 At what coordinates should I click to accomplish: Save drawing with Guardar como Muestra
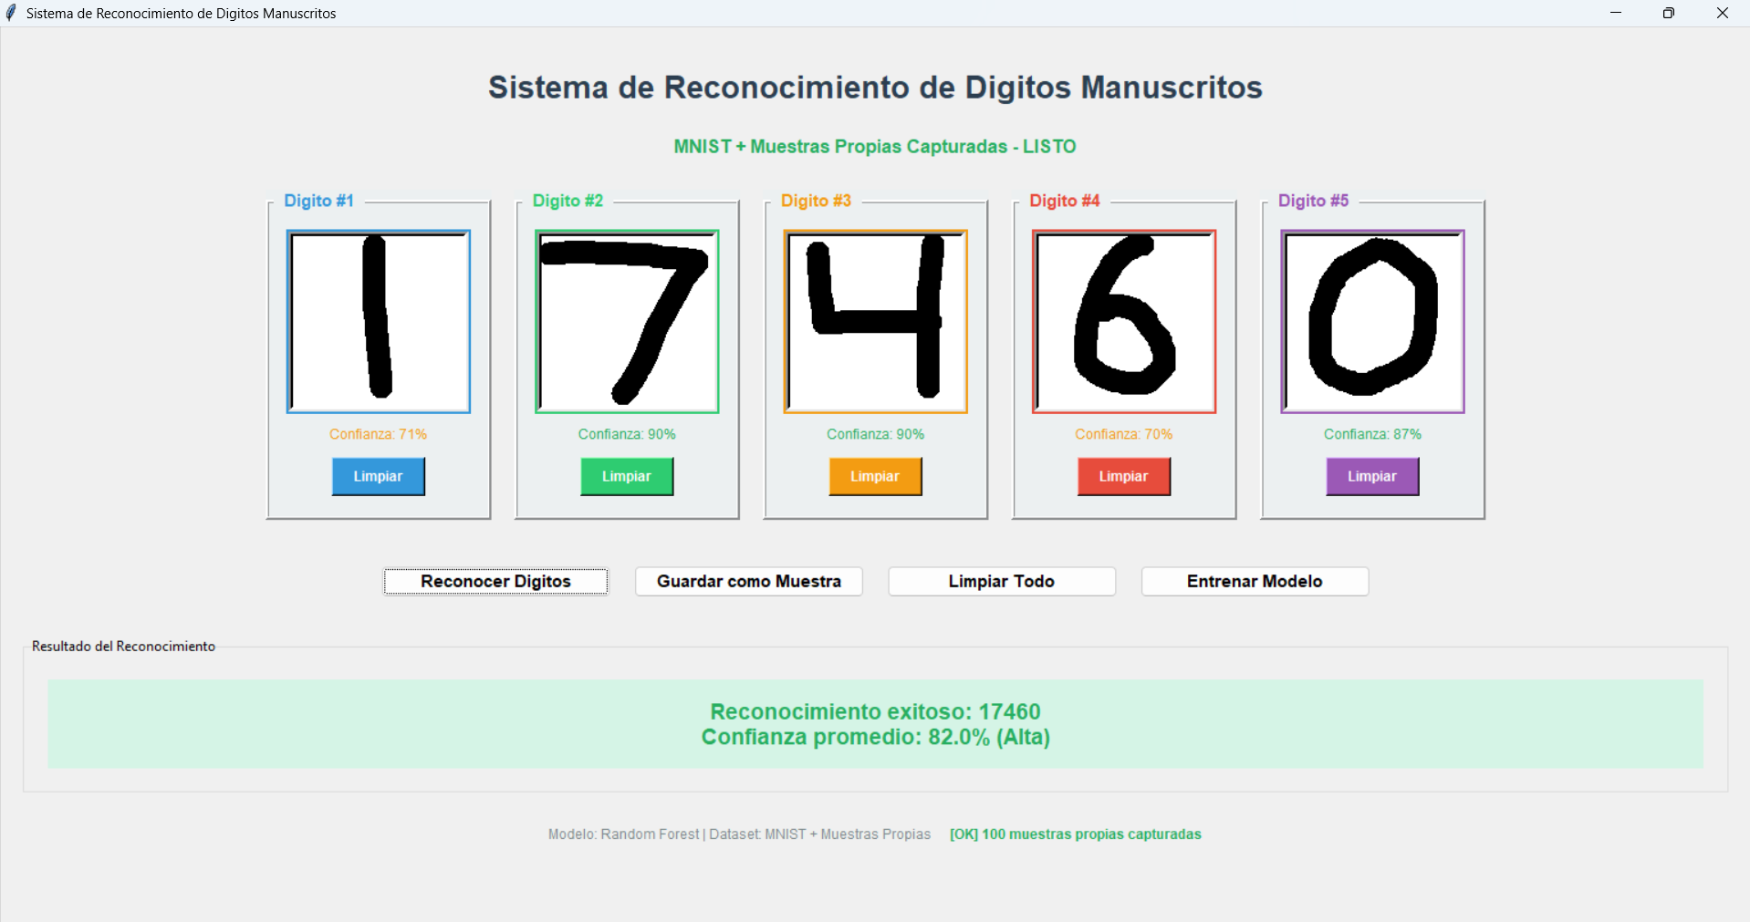click(749, 581)
